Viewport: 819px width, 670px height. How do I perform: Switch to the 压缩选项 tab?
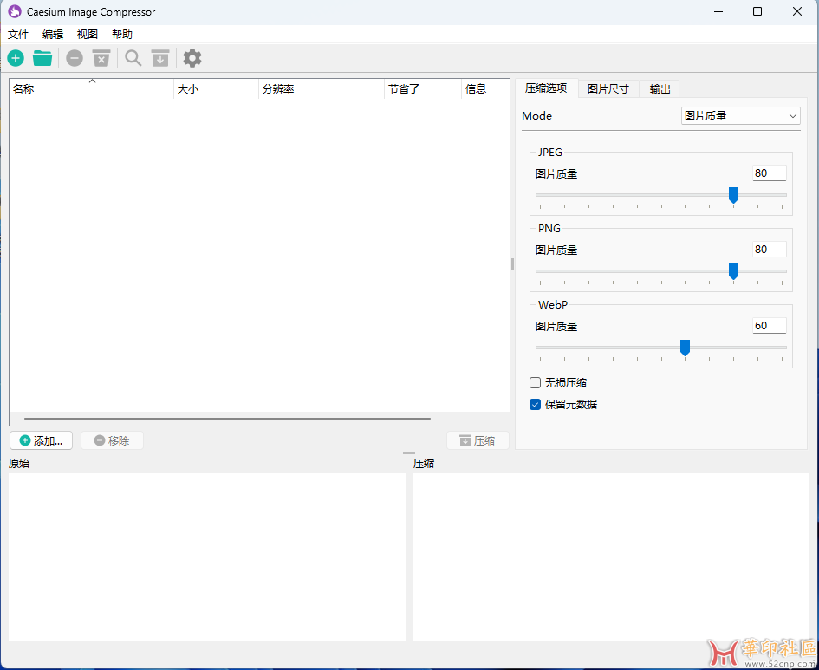[546, 88]
